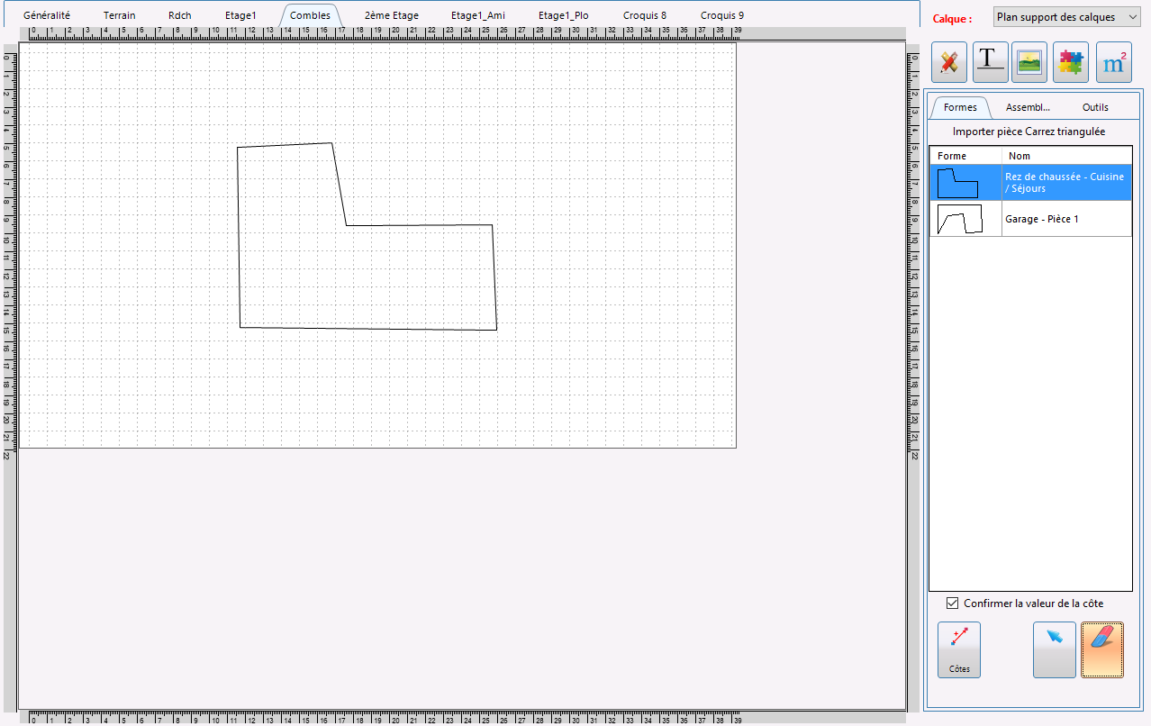
Task: Open the Calque layer dropdown
Action: 1067,17
